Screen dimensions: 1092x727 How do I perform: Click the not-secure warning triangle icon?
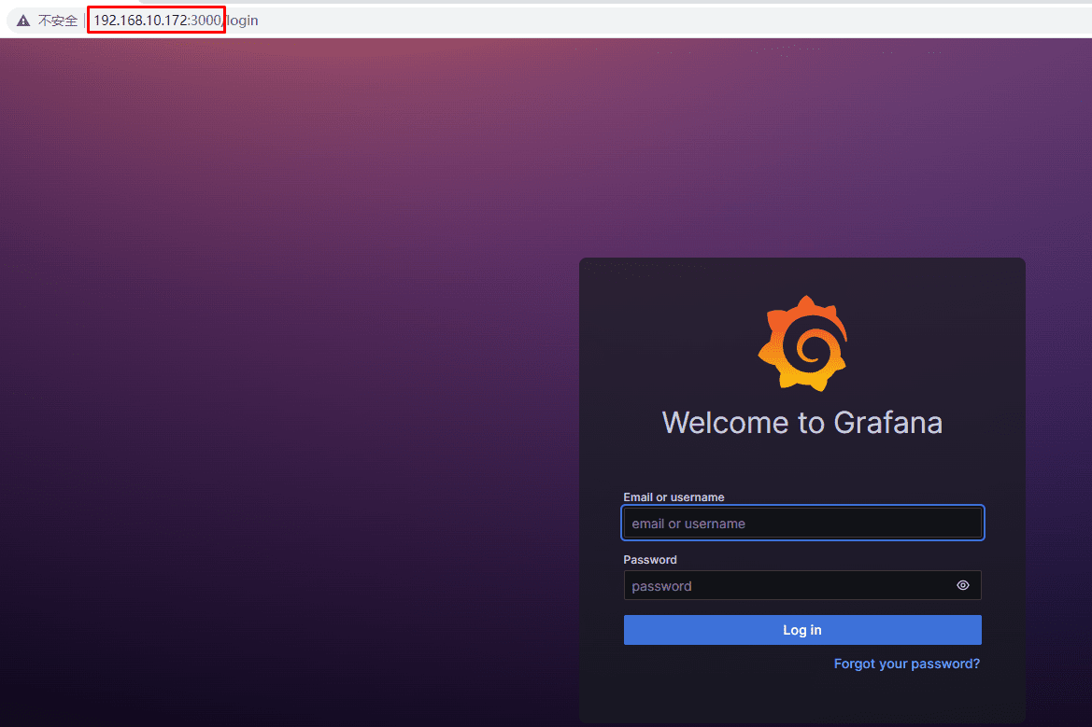point(23,21)
